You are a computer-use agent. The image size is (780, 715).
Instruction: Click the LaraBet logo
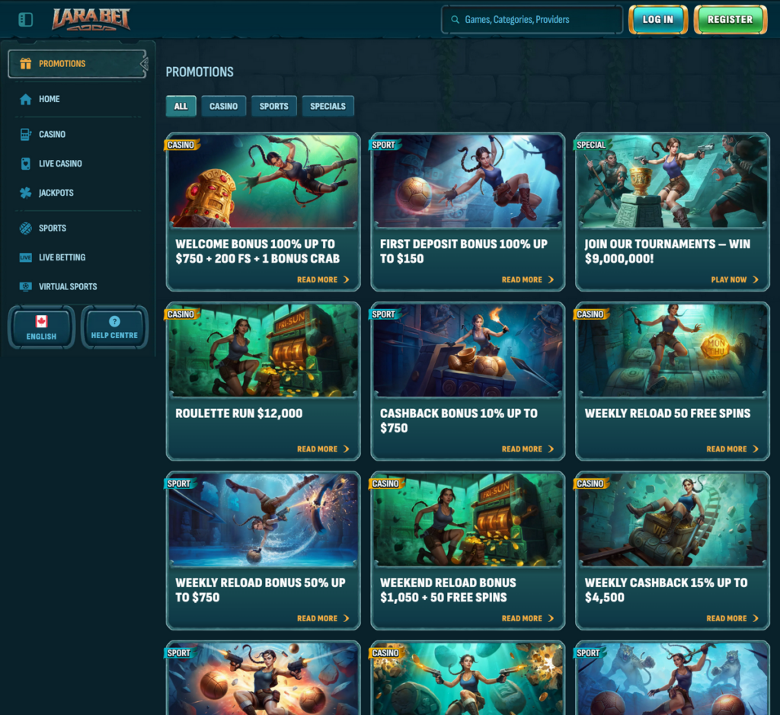coord(91,19)
